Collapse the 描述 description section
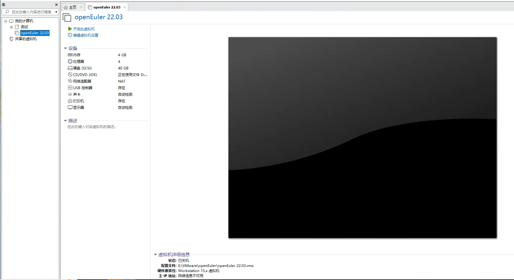514x280 pixels. click(65, 121)
